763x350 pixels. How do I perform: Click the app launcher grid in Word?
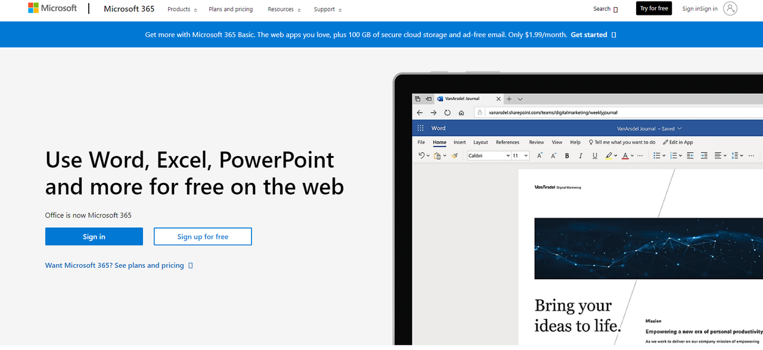click(x=420, y=128)
